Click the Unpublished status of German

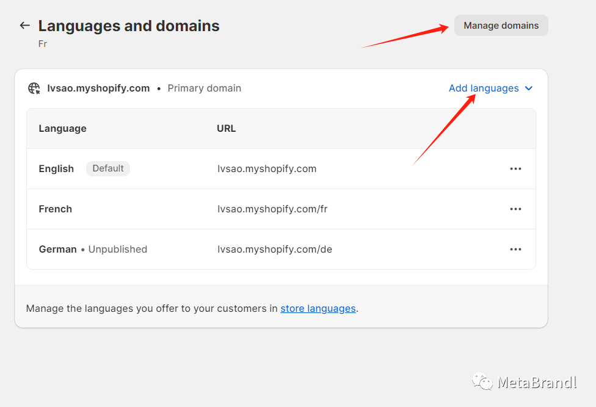point(118,249)
